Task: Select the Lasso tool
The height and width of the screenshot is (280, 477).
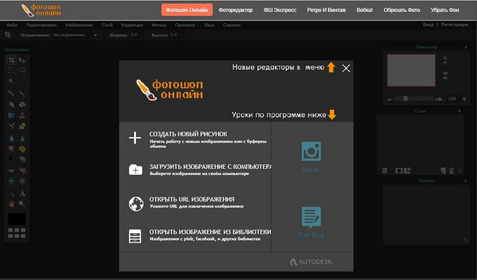Action: pyautogui.click(x=22, y=71)
